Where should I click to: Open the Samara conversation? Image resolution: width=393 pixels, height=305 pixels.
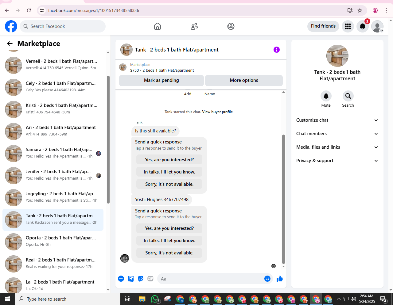[x=53, y=153]
